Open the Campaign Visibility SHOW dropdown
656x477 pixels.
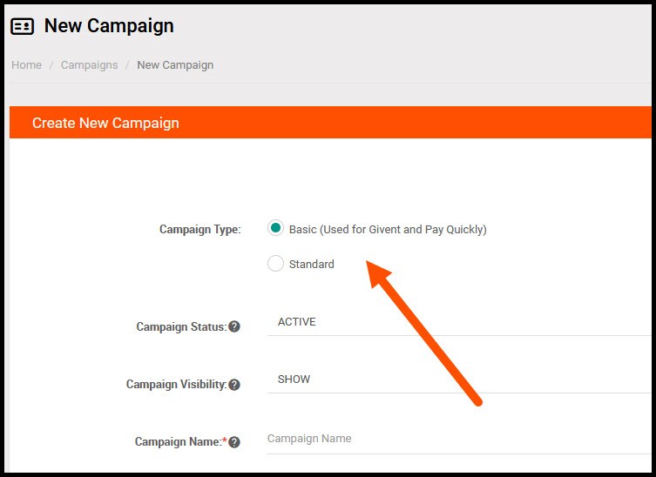point(459,380)
